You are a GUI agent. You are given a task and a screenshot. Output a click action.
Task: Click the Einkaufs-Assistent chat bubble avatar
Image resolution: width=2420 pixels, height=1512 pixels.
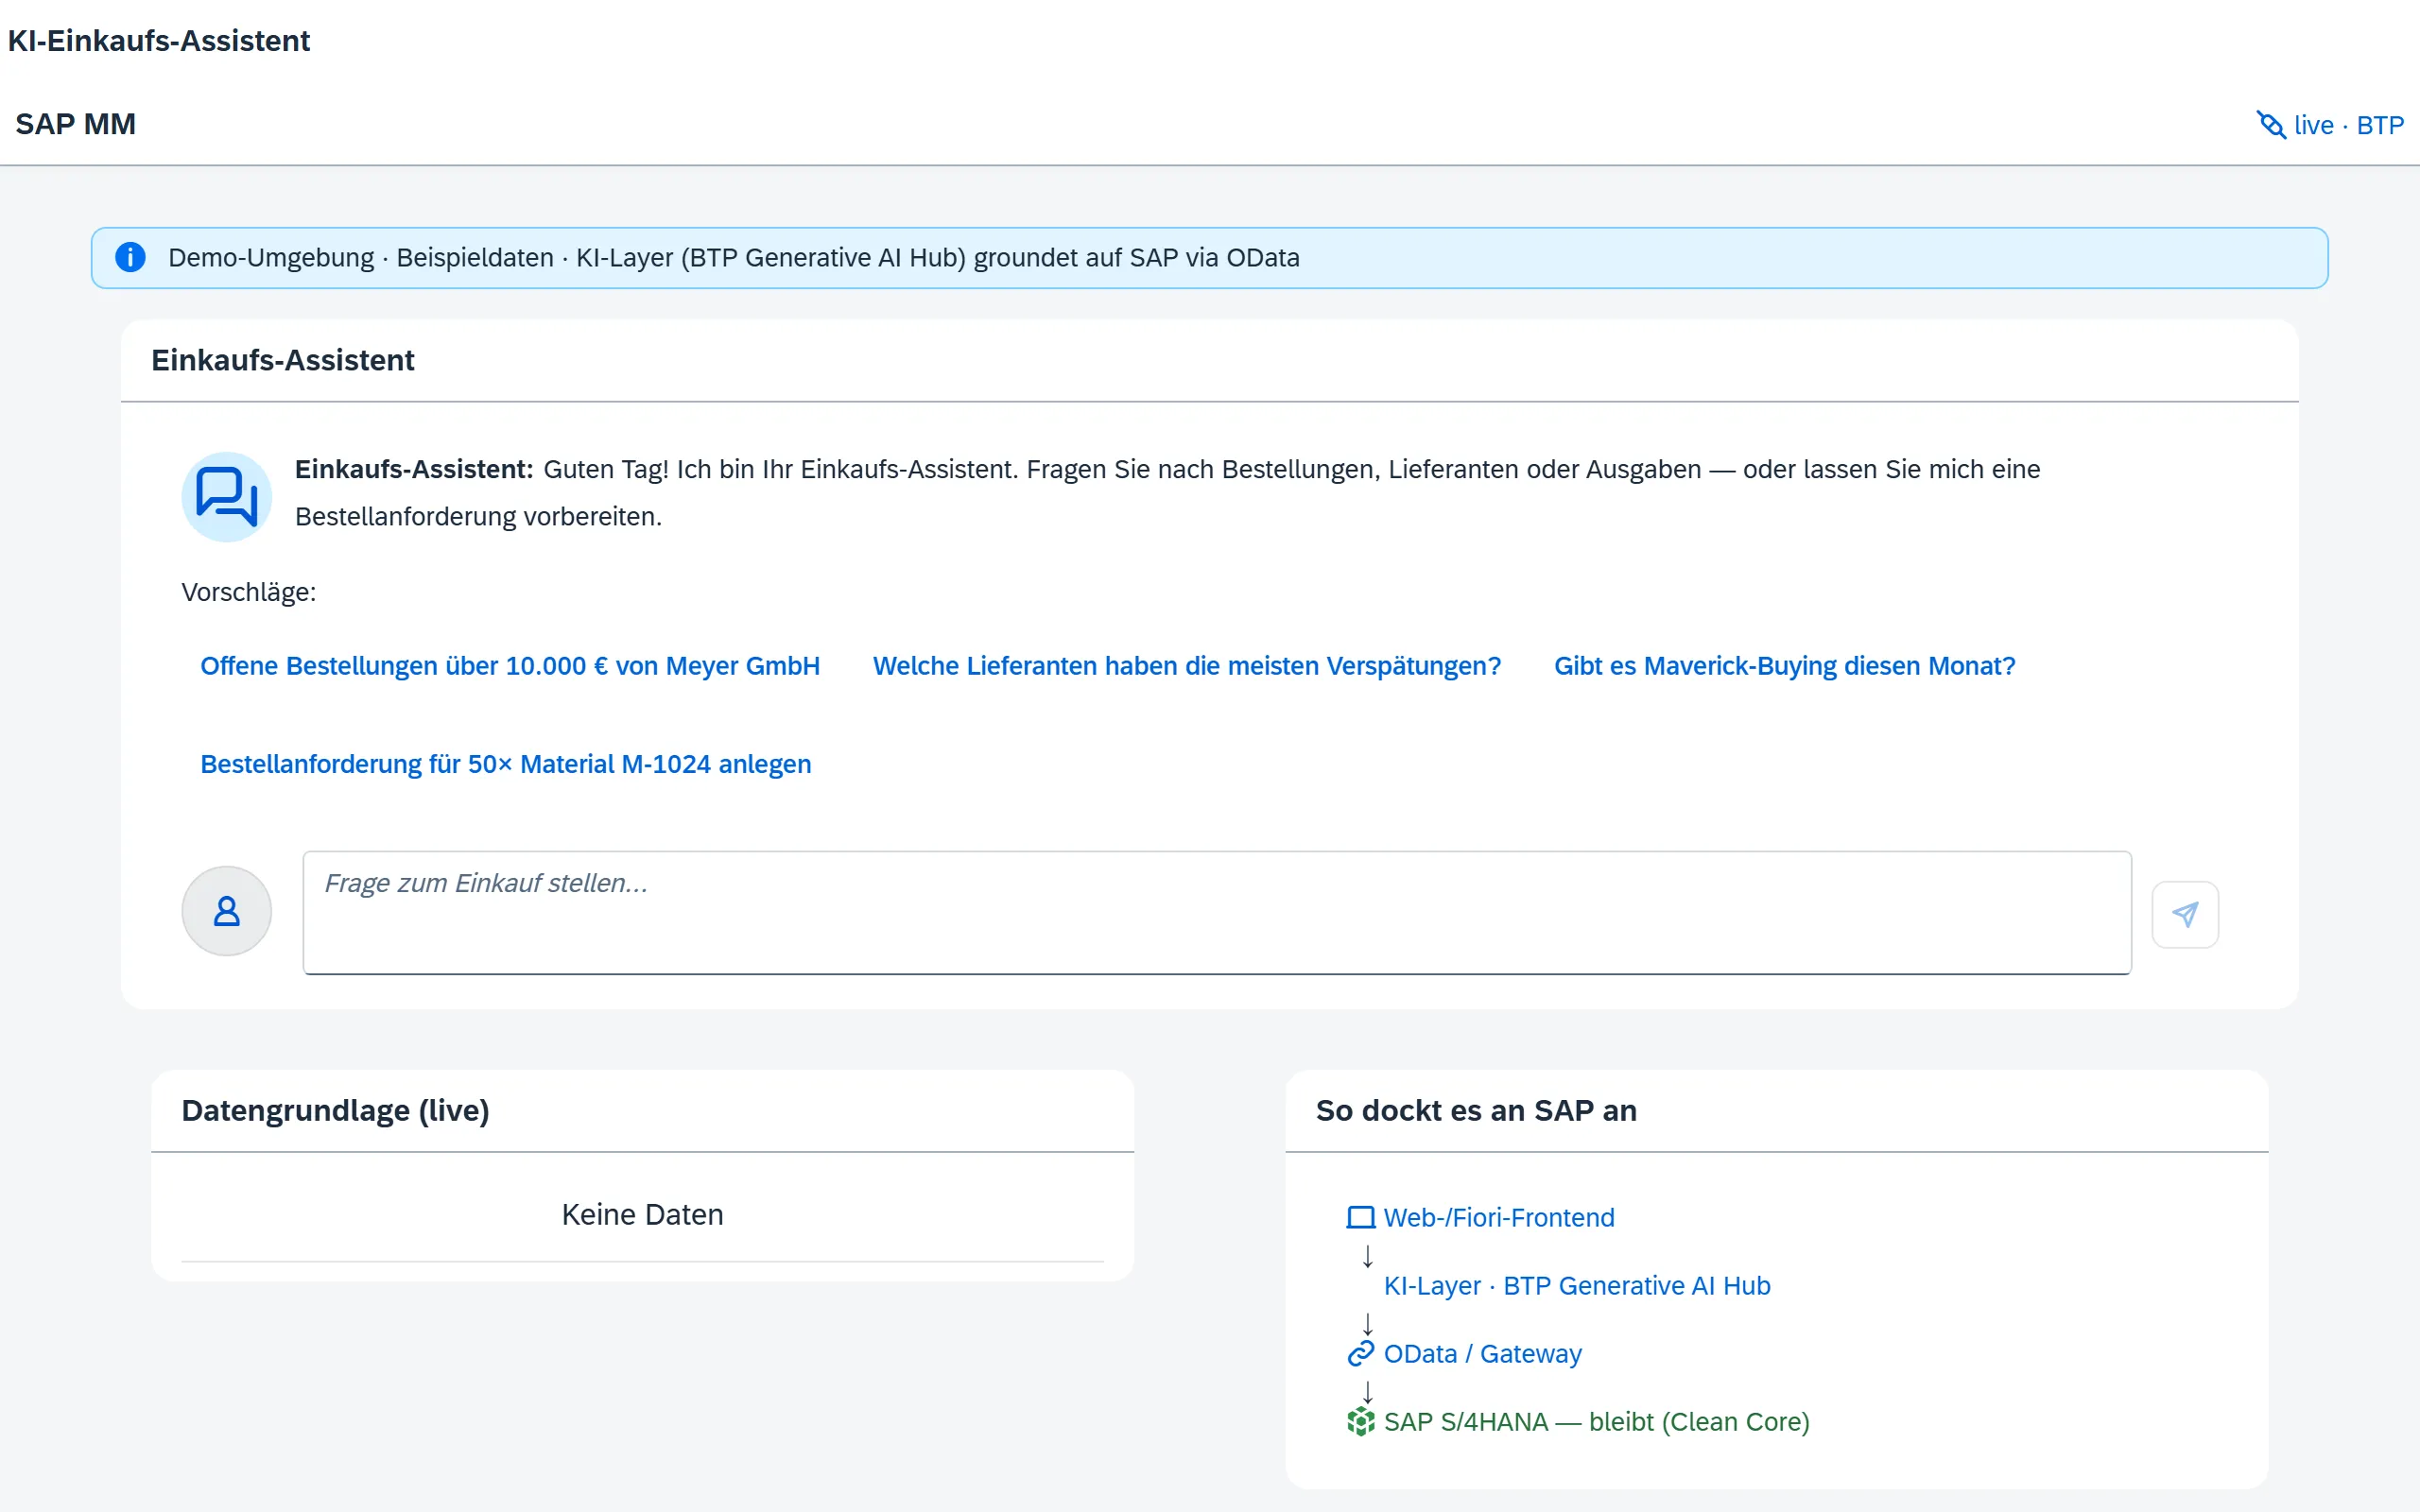click(227, 497)
